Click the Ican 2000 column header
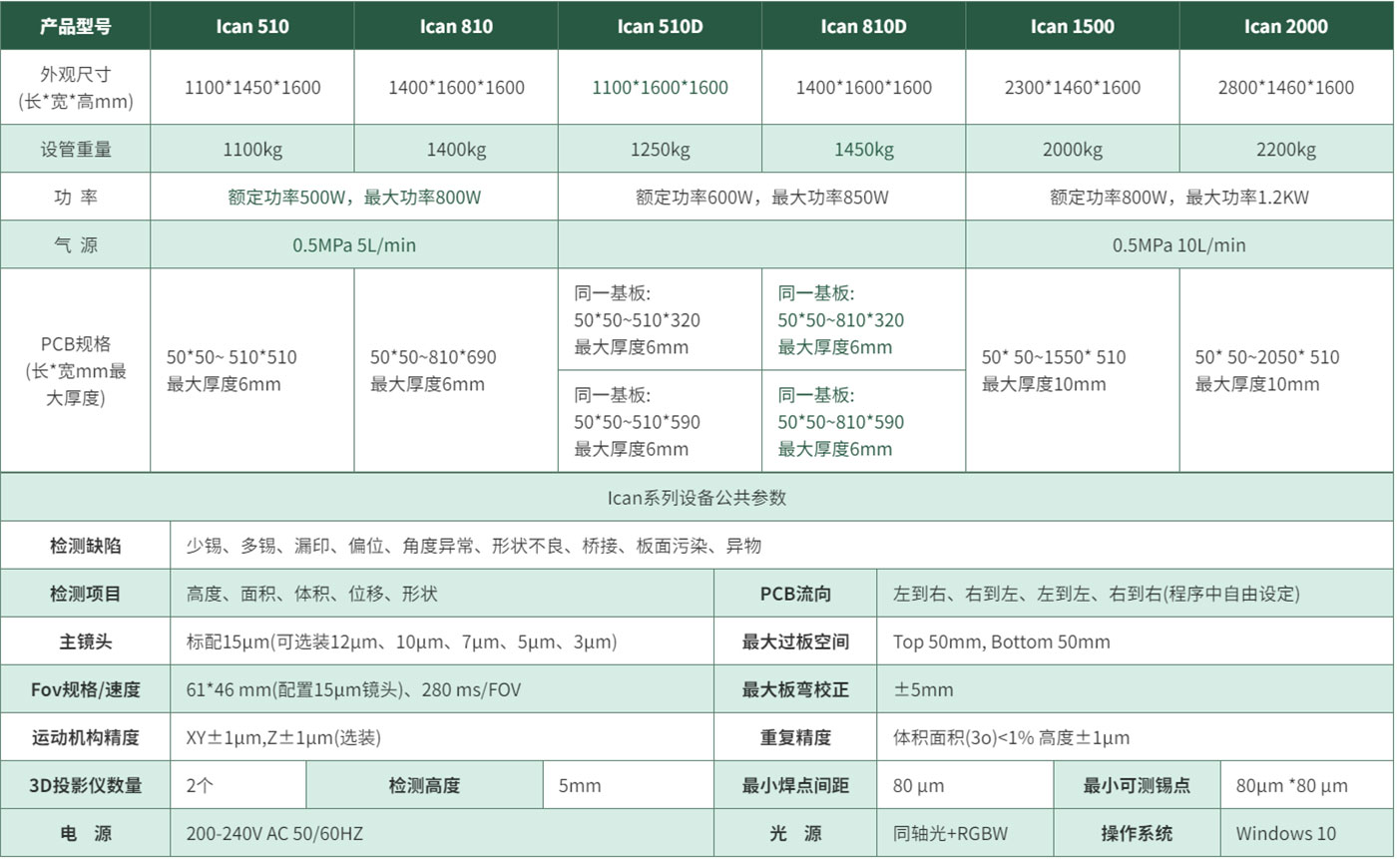Viewport: 1397px width, 859px height. (1285, 26)
